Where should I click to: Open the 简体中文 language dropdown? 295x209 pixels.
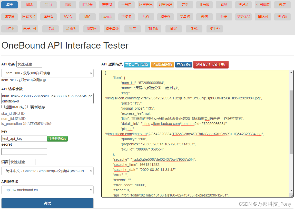coord(47,171)
